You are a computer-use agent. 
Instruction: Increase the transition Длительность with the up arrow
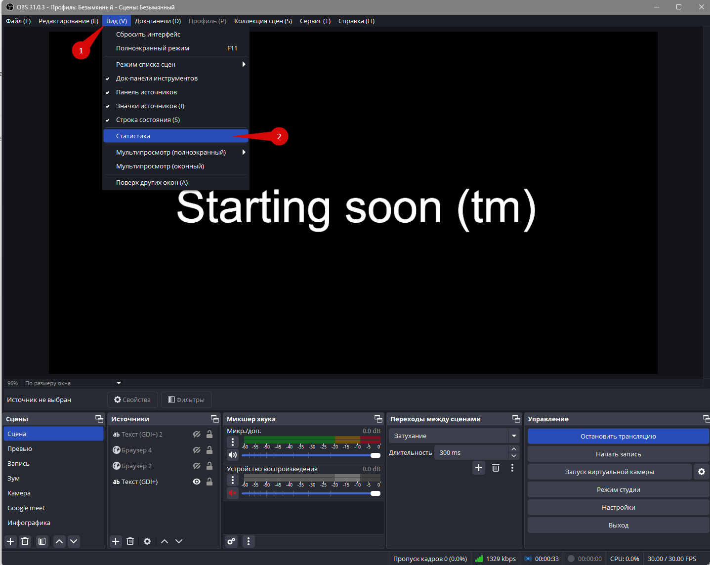tap(514, 449)
